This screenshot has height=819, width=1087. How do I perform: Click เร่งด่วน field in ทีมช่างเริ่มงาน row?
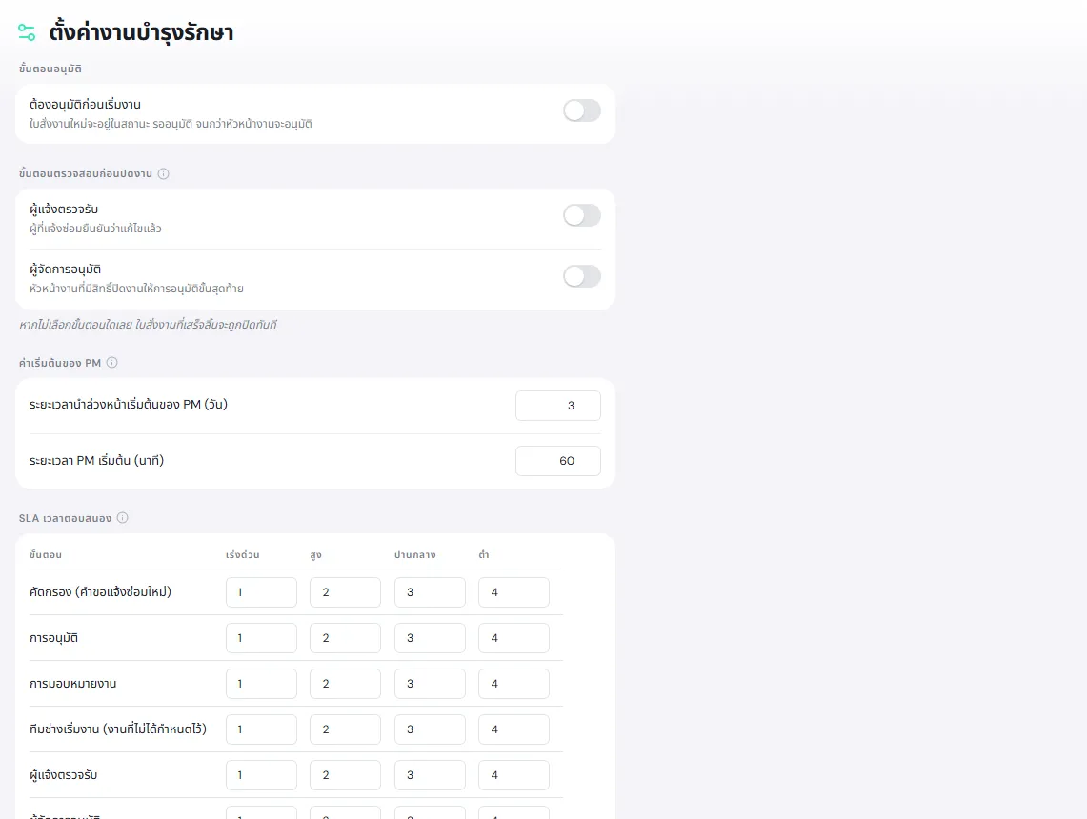click(x=261, y=729)
